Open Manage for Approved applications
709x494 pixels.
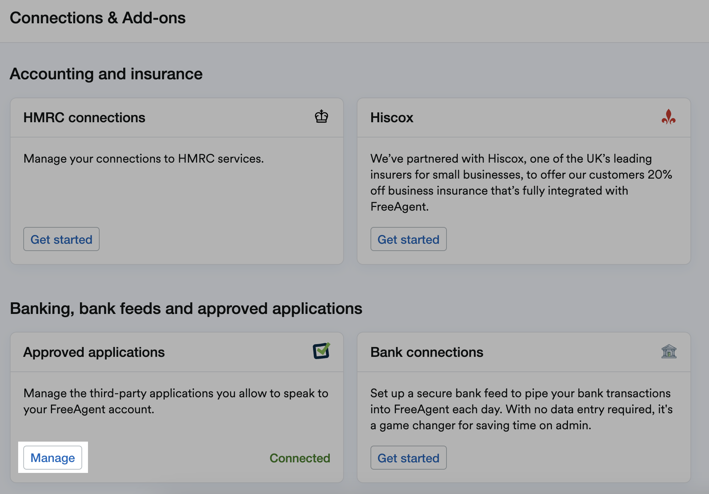[x=53, y=458]
